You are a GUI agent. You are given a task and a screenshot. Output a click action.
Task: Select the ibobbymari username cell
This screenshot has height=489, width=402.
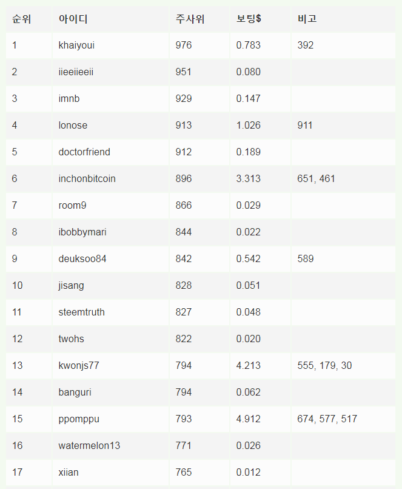coord(82,232)
